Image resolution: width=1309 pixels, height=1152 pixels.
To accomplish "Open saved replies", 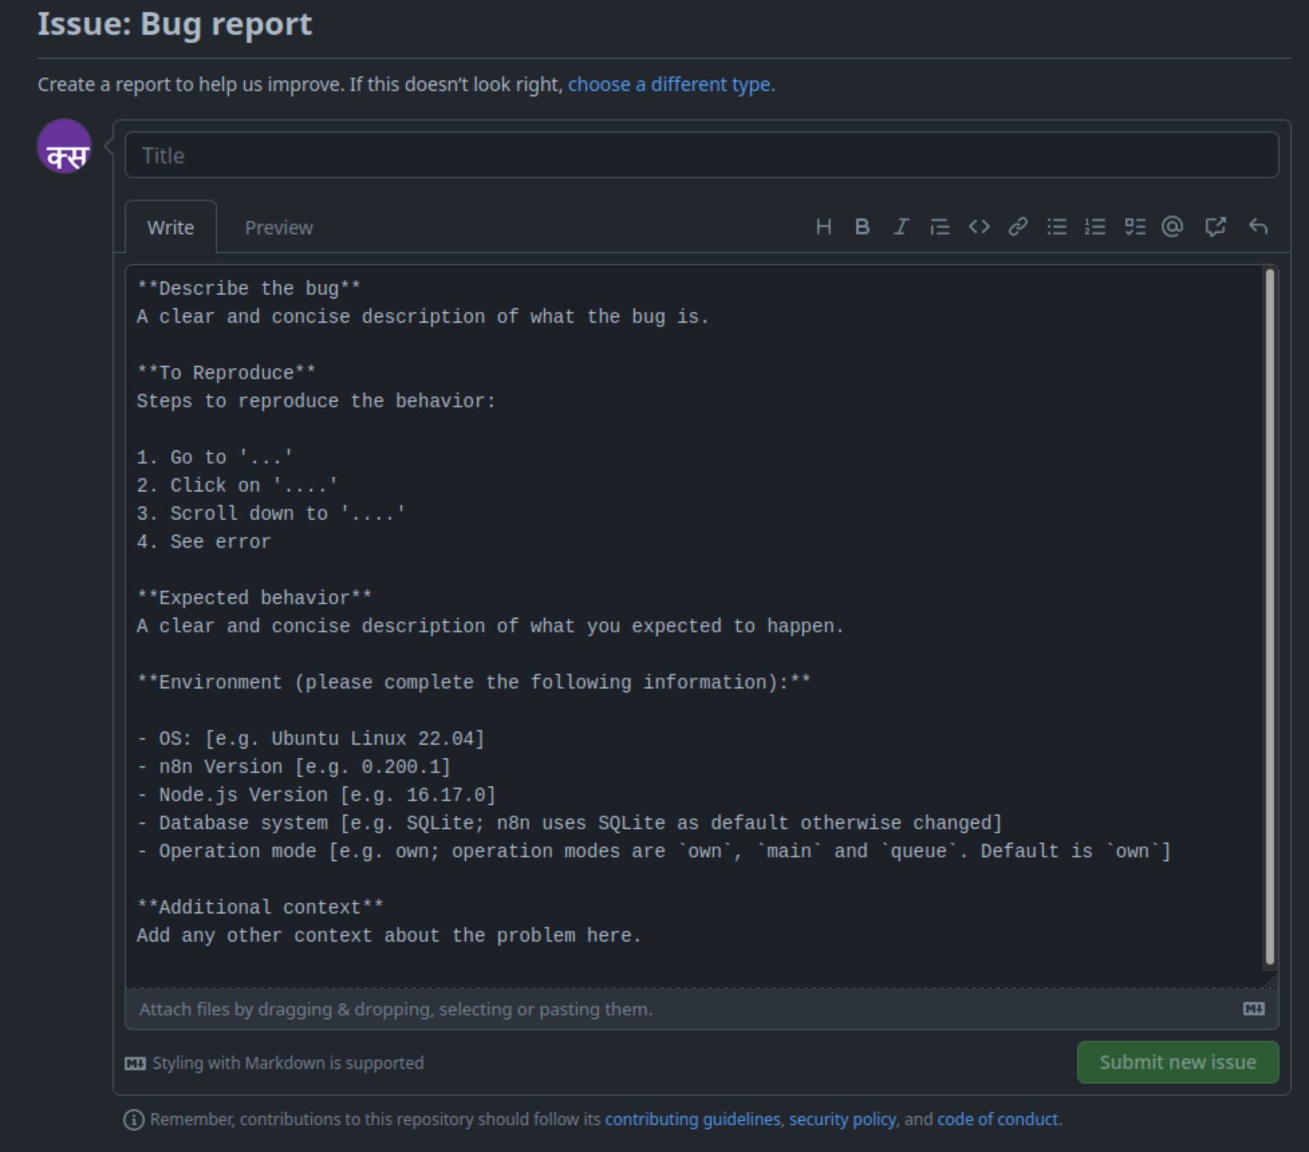I will (x=1259, y=226).
